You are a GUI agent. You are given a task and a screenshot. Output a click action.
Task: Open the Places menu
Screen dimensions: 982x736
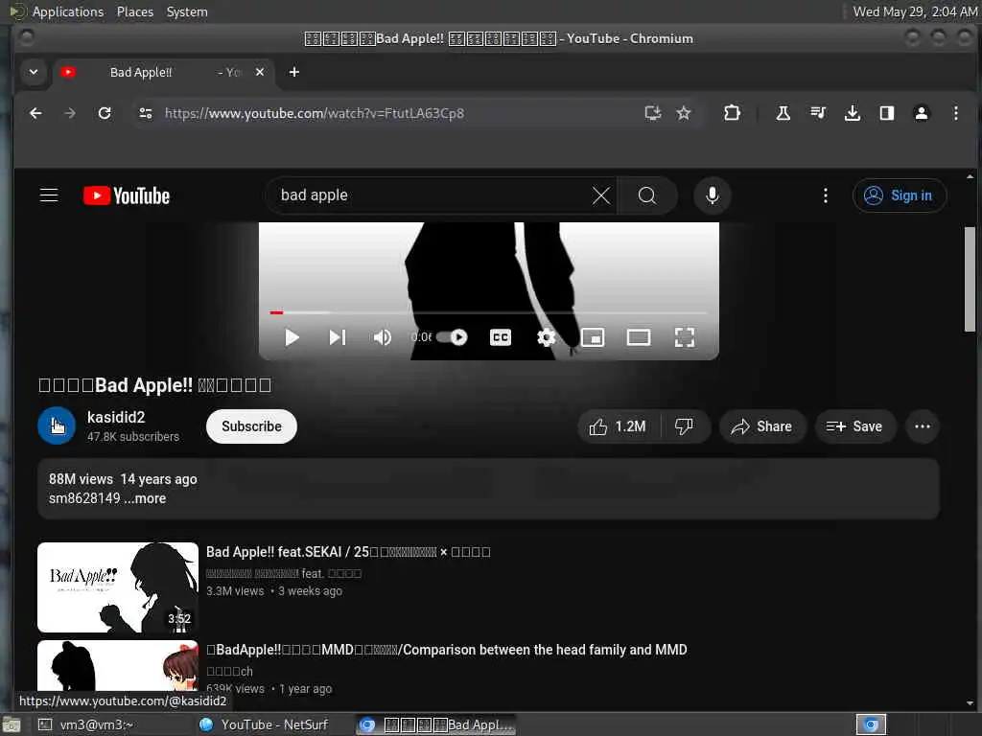pyautogui.click(x=134, y=11)
